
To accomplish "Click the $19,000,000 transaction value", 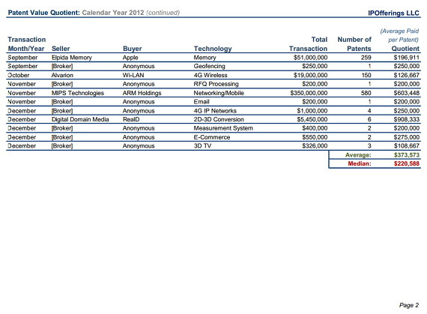I will coord(310,75).
